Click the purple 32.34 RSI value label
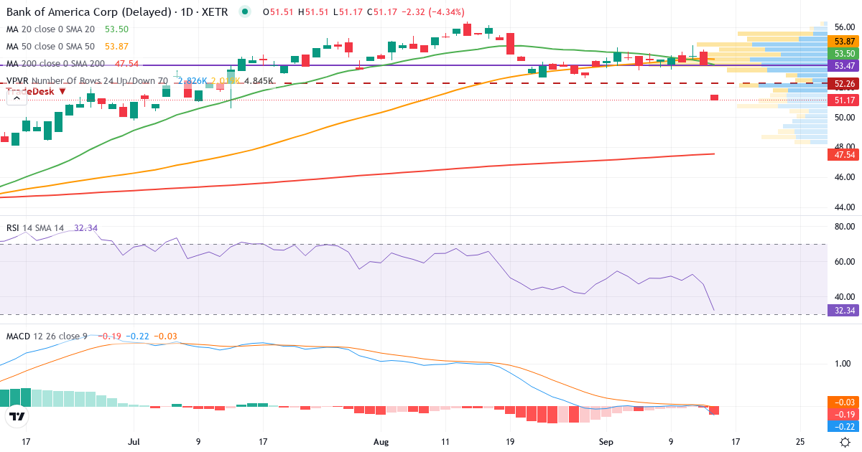Screen dimensions: 862x452 pos(844,311)
